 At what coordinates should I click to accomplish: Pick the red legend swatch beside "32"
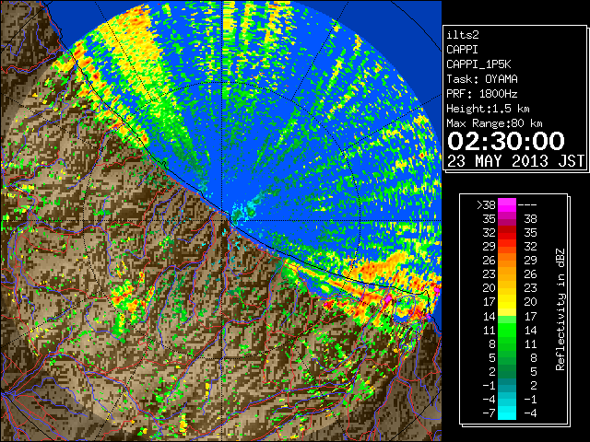(507, 233)
